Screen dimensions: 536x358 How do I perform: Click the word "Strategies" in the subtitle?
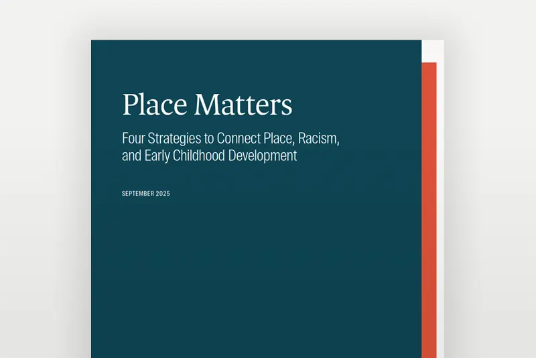point(174,139)
